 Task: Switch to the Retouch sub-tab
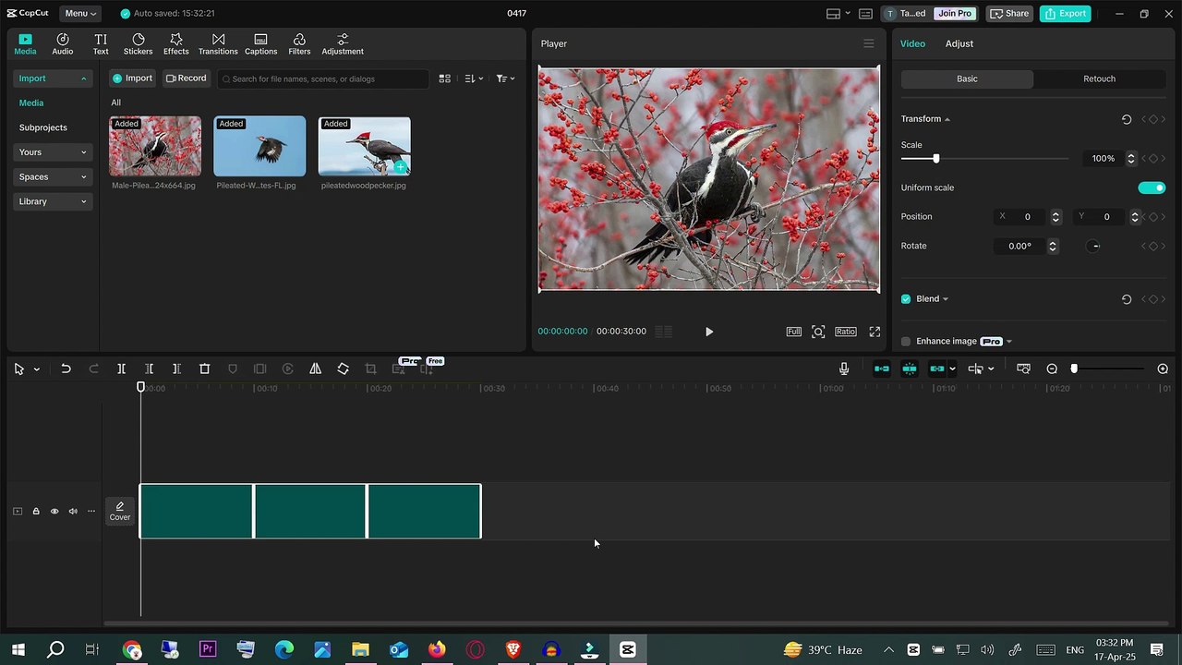pos(1099,79)
